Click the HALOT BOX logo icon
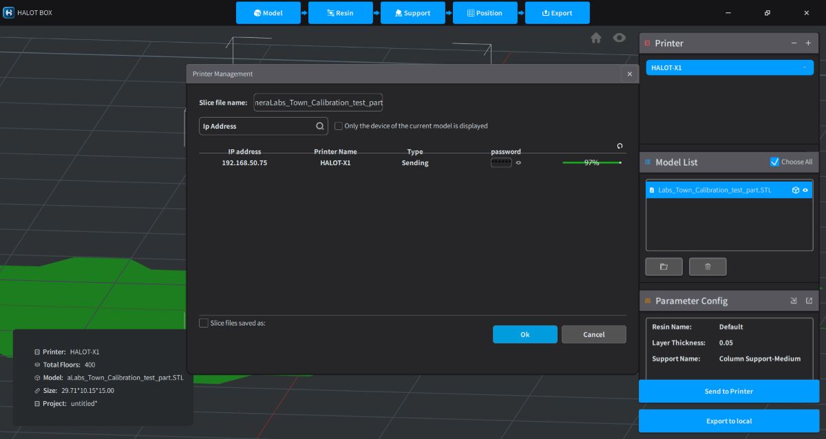826x439 pixels. coord(9,12)
